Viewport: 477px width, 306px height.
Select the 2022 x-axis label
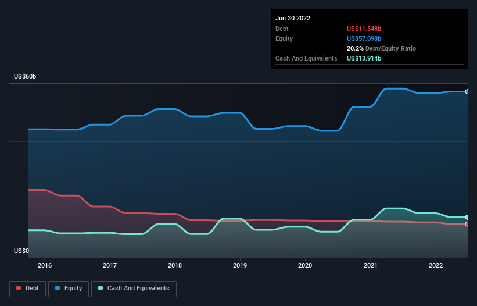pyautogui.click(x=436, y=265)
